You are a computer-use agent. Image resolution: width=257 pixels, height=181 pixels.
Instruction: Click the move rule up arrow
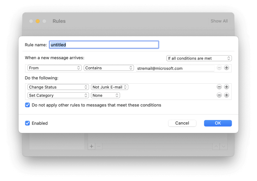click(x=216, y=146)
